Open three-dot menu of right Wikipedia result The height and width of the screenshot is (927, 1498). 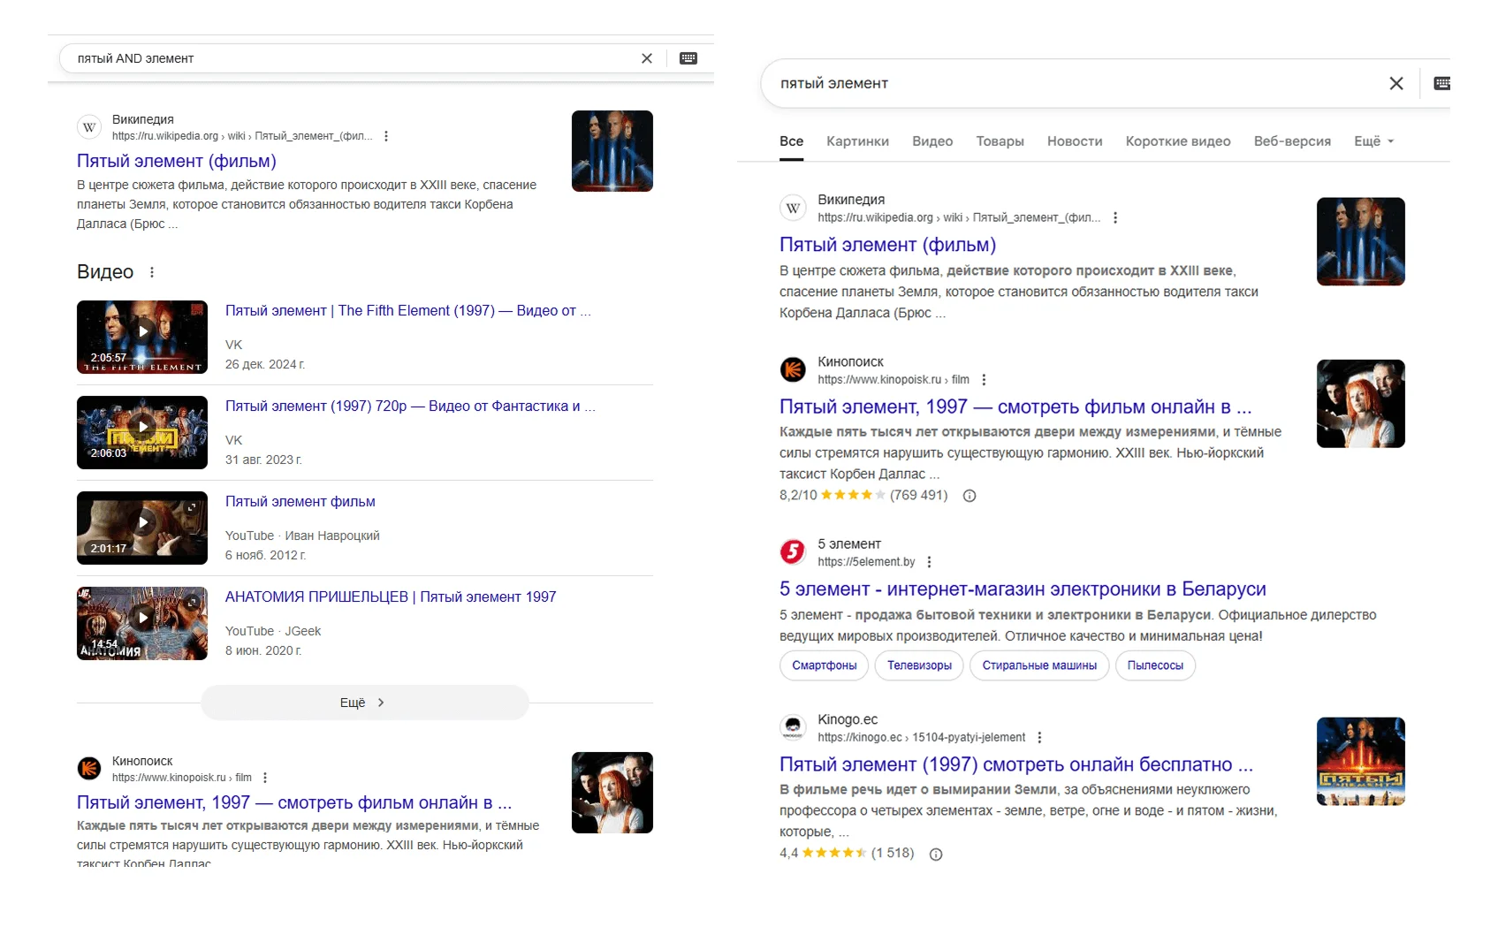tap(1115, 217)
